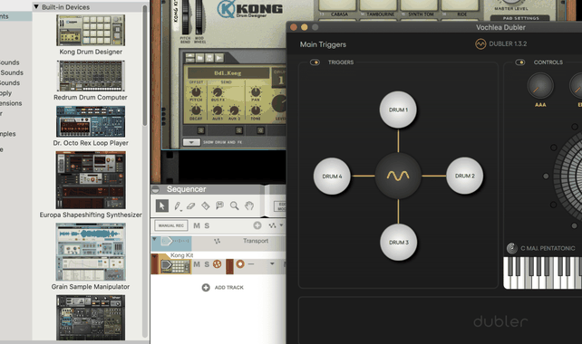
Task: Click PAD SETTINGS button in Kong
Action: point(520,18)
